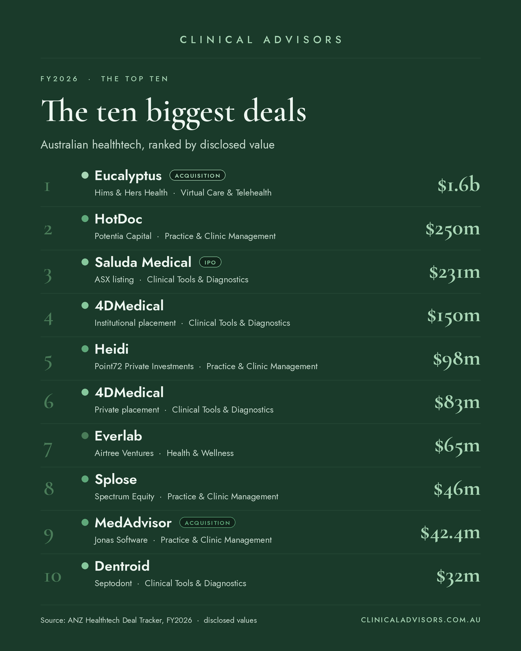Click the bullet dot next to Heidi
The image size is (521, 651).
pos(85,349)
